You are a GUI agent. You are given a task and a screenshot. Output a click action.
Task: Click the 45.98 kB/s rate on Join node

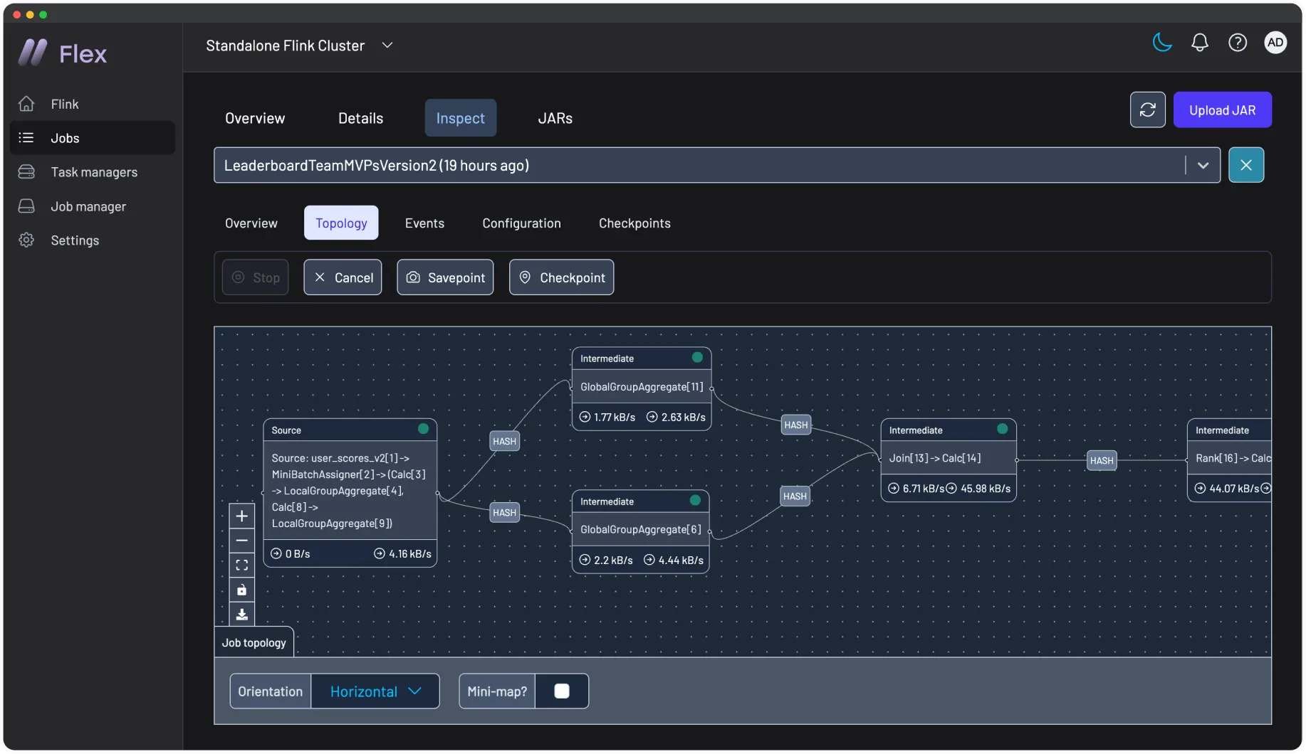(x=978, y=488)
